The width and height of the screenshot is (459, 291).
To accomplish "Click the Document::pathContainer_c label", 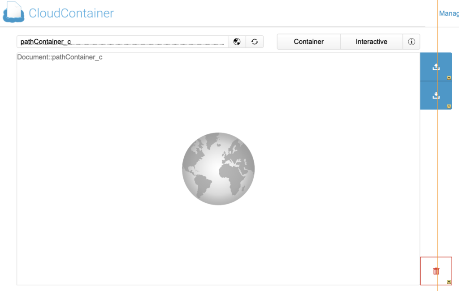I will point(60,57).
